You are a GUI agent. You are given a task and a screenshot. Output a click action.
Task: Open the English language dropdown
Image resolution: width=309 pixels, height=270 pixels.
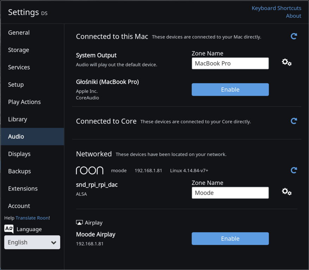coord(32,242)
